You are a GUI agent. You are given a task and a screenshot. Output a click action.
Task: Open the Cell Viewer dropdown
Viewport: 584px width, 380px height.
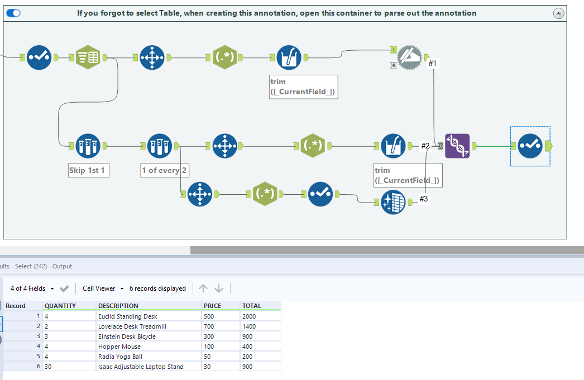coord(103,288)
